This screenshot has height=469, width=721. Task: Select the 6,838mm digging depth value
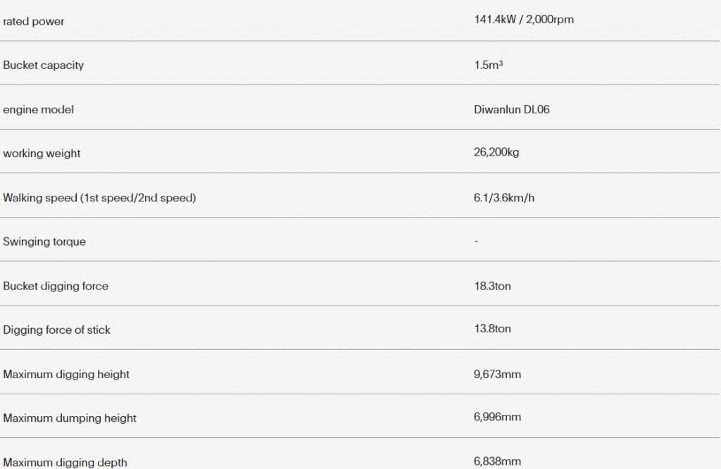click(498, 461)
